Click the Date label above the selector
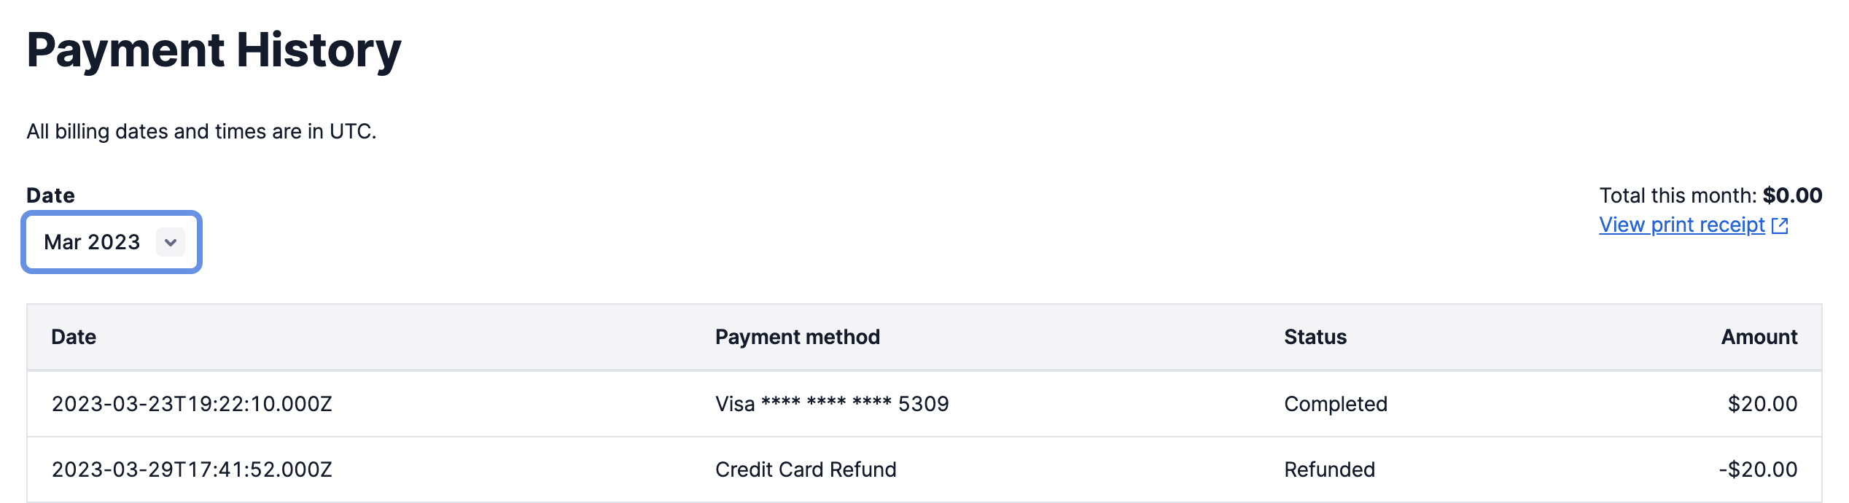This screenshot has width=1849, height=503. (50, 195)
